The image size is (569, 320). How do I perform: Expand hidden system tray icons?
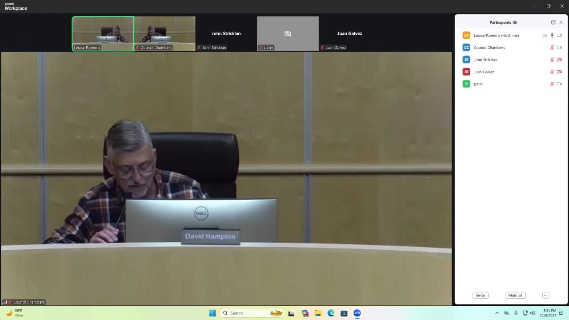[497, 313]
